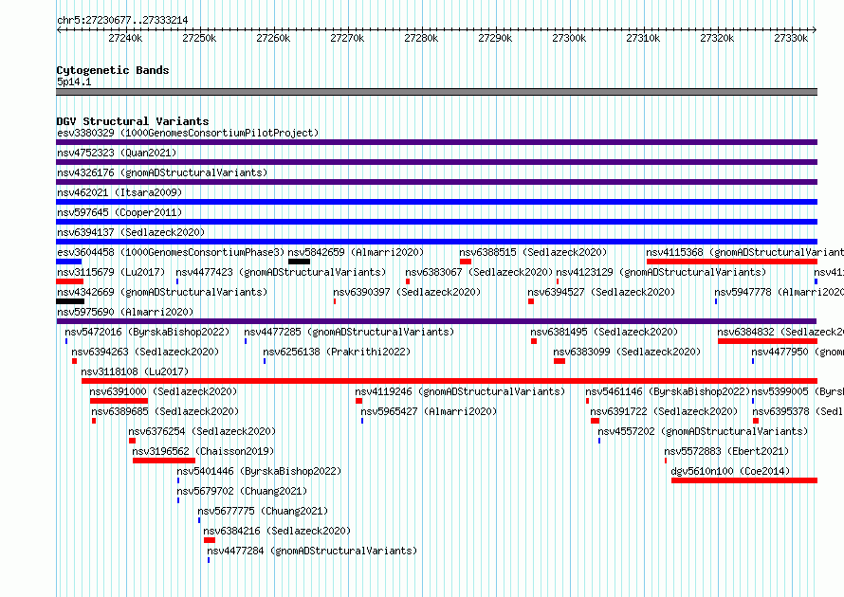The image size is (844, 597).
Task: Click the red bar under nsv3196562
Action: coord(164,461)
